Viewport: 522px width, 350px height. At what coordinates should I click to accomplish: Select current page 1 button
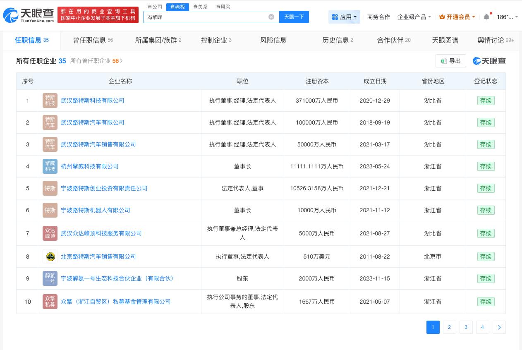pos(433,327)
